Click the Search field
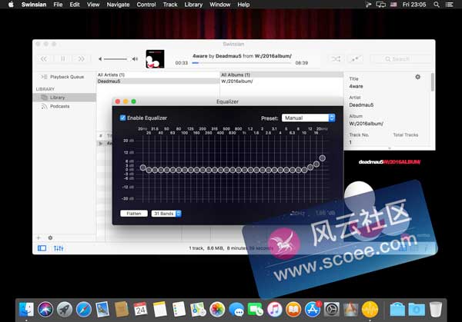 click(x=400, y=59)
